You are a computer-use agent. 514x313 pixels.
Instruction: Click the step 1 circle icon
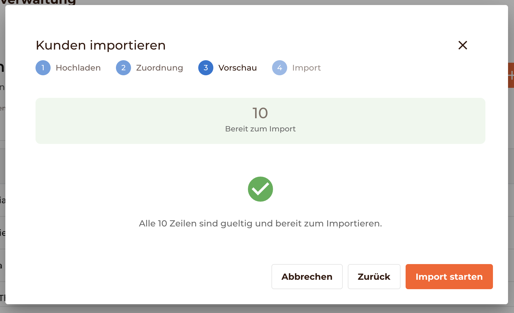43,68
